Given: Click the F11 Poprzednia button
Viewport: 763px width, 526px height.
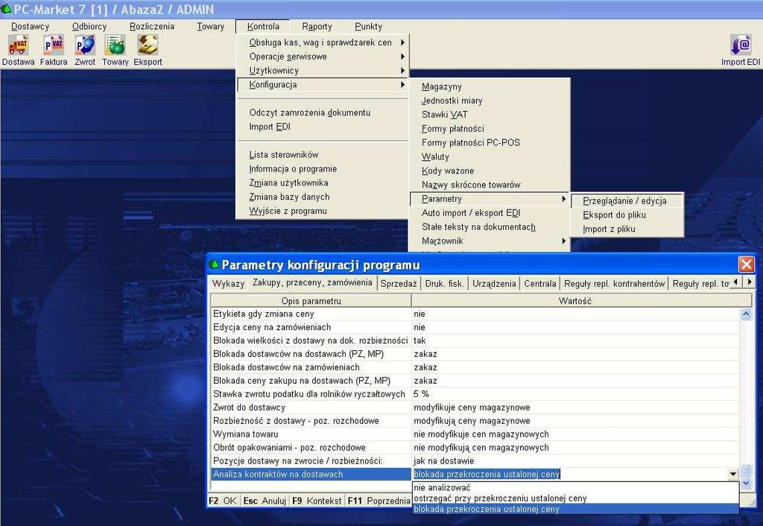Looking at the screenshot, I should [x=379, y=501].
